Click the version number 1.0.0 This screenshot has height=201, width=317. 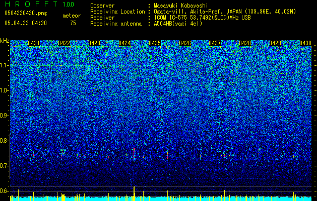point(69,5)
